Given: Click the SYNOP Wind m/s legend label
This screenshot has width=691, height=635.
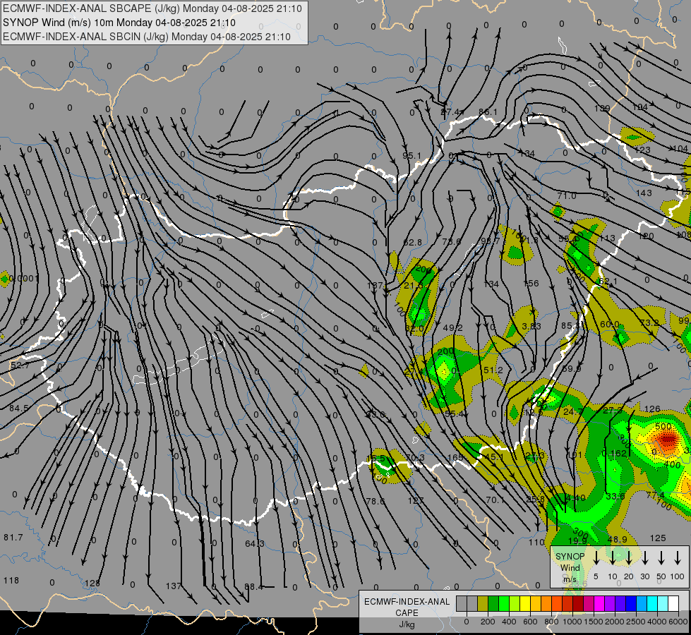Looking at the screenshot, I should 570,567.
